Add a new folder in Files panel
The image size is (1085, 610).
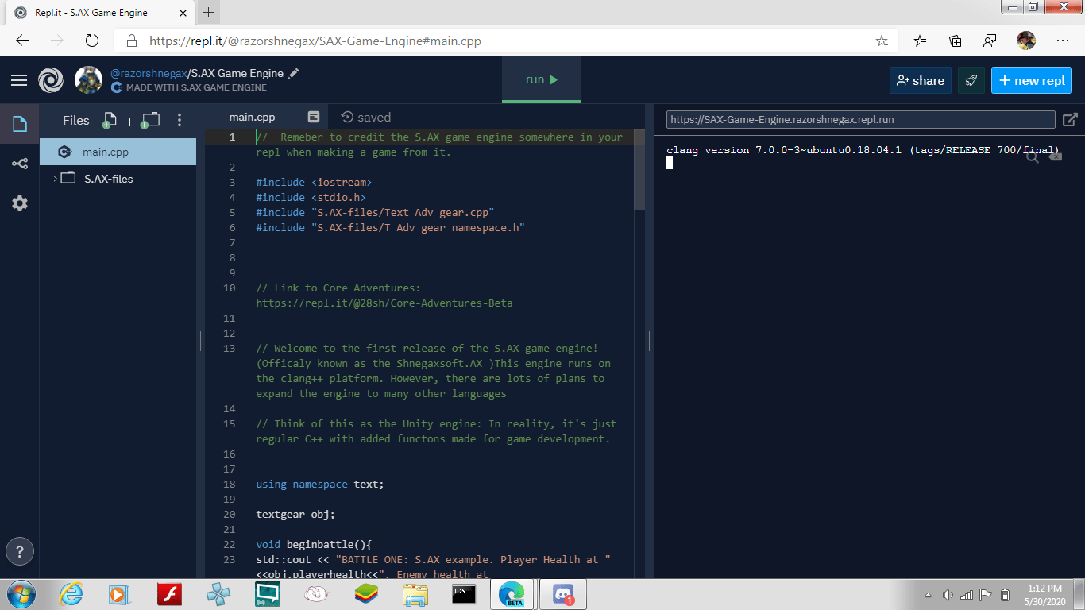click(x=149, y=120)
